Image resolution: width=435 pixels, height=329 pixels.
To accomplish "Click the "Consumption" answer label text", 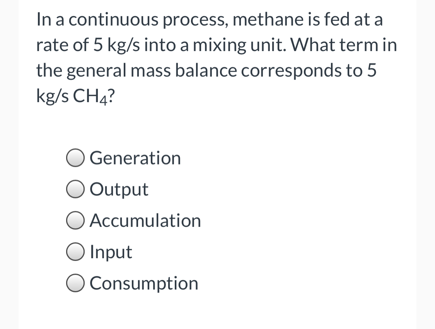I will pyautogui.click(x=144, y=284).
